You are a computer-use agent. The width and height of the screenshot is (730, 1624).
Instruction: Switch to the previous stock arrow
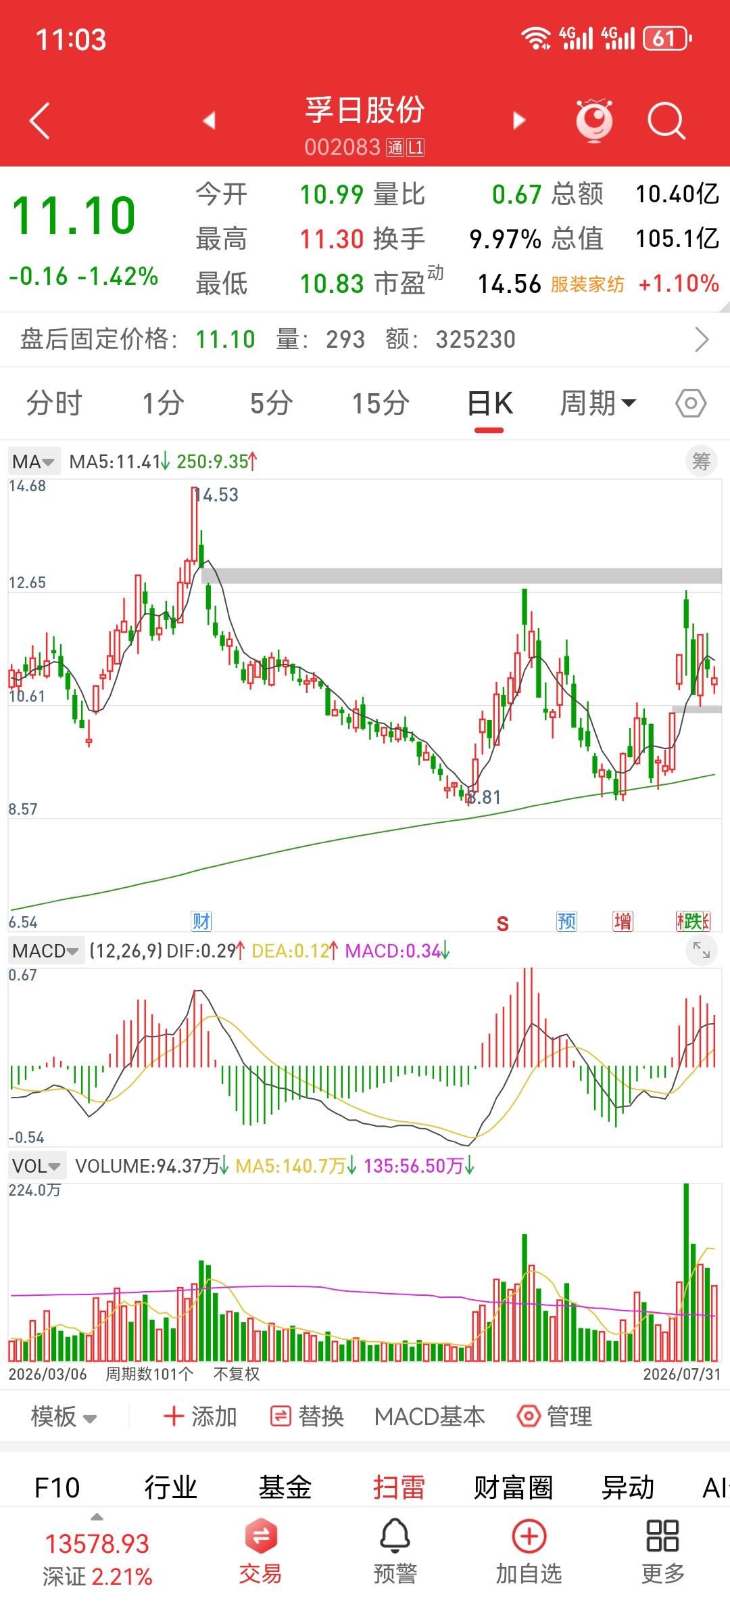210,120
